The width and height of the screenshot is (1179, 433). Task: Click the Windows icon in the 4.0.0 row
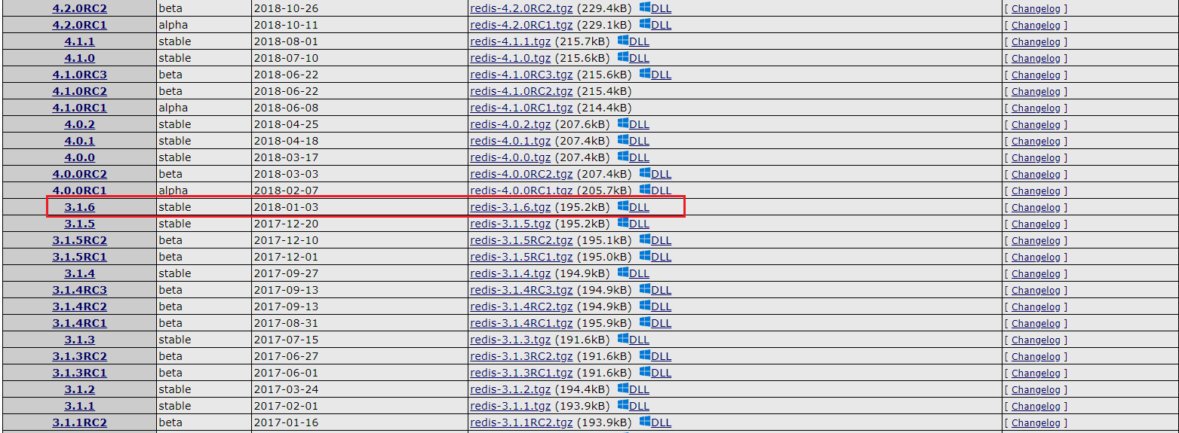[x=623, y=156]
